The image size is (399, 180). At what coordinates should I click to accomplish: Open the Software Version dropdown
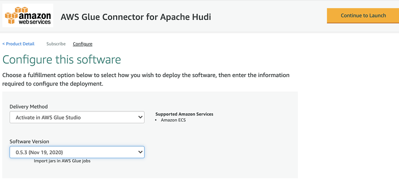pos(77,152)
